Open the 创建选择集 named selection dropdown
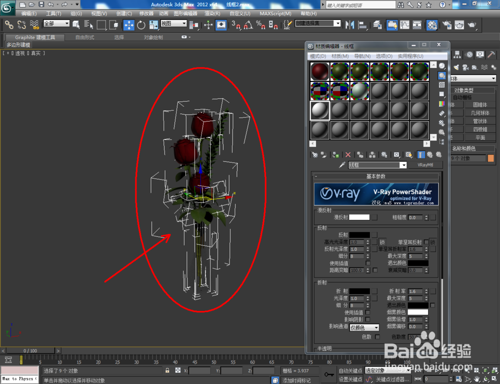The width and height of the screenshot is (500, 384). tap(318, 23)
